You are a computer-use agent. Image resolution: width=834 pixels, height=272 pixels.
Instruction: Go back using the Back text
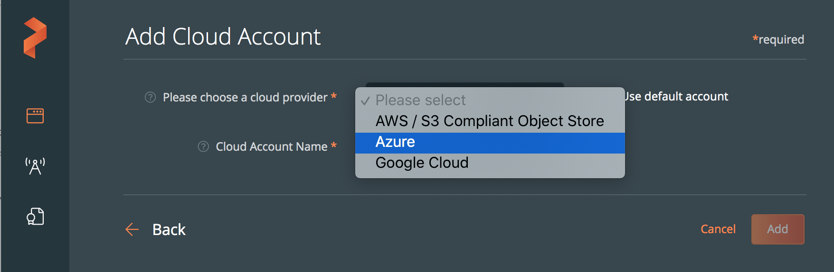169,229
